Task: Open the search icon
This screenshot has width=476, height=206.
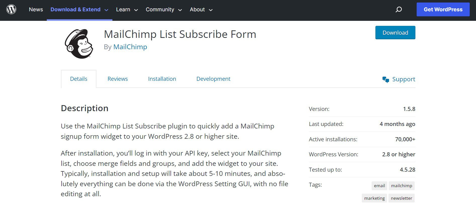Action: pyautogui.click(x=399, y=10)
